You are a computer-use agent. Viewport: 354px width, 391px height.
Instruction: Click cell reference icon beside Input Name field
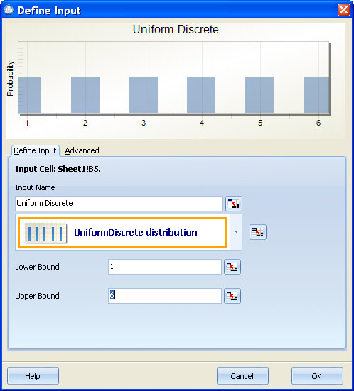(234, 204)
